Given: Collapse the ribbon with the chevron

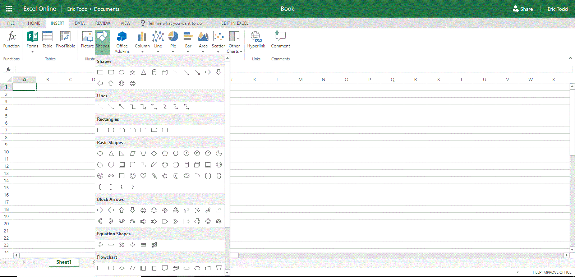Looking at the screenshot, I should point(570,58).
